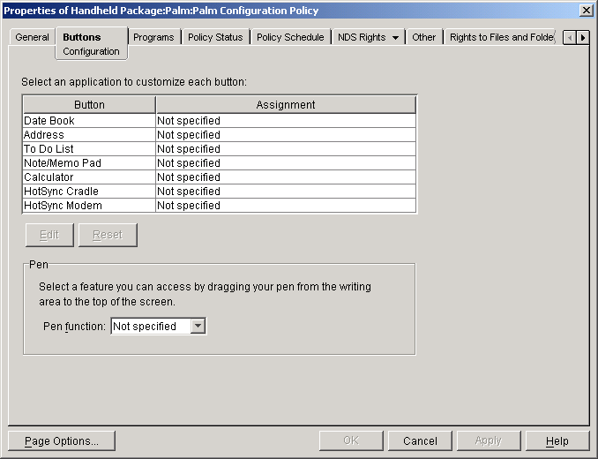Select the Buttons Configuration tab
Viewport: 598px width, 459px height.
[x=92, y=43]
